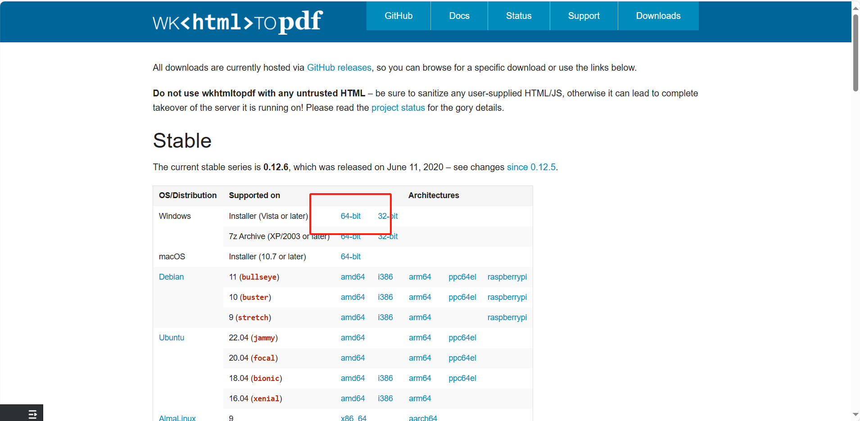Click 'Installer (10.7 or later)' cell
This screenshot has height=421, width=860.
click(267, 257)
